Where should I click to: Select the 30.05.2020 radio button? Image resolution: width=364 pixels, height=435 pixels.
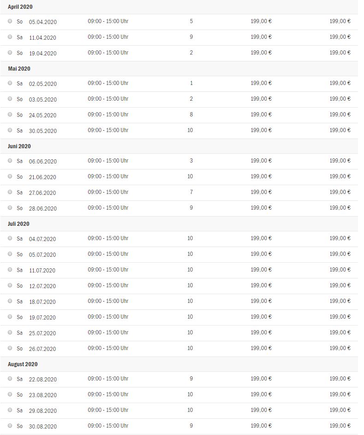[x=10, y=130]
